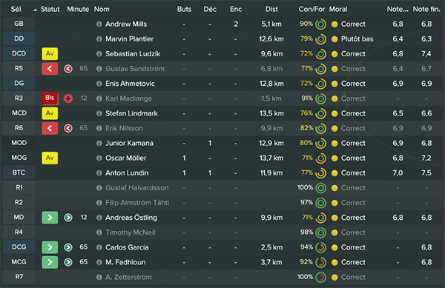Open Stefan Lindmark player profile

[x=131, y=113]
